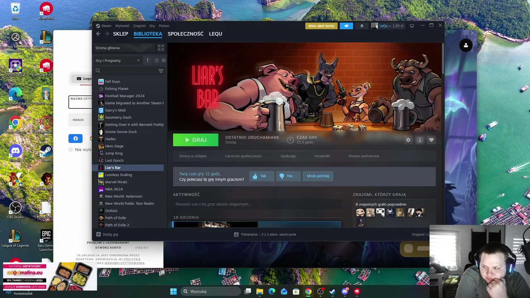
Task: Click the sort-ascending arrow in library sidebar
Action: click(147, 60)
